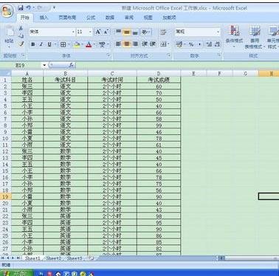
Task: Increase decimal places
Action: point(209,44)
